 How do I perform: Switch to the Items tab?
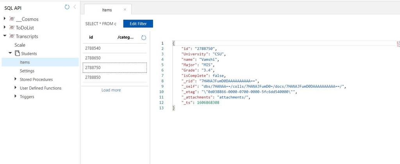click(107, 10)
